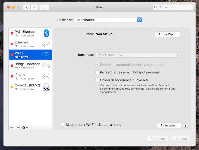Close the Rete window with red button

(x=8, y=7)
